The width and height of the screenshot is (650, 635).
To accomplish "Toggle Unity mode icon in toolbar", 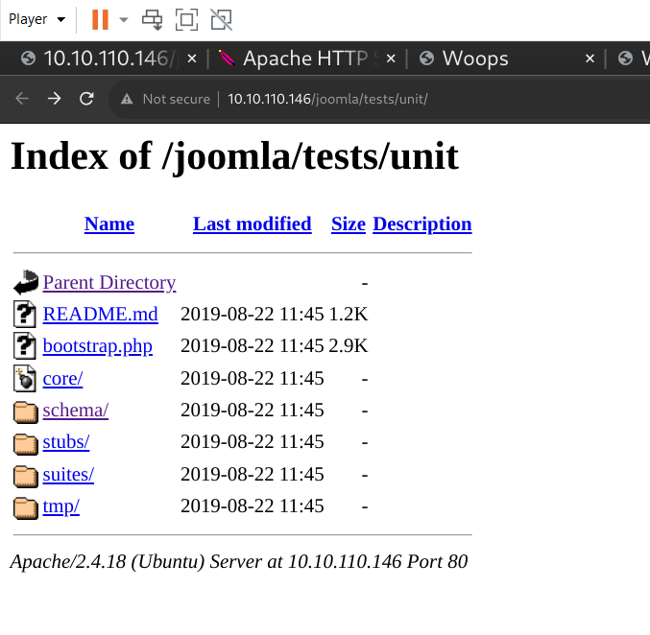I will (x=221, y=19).
